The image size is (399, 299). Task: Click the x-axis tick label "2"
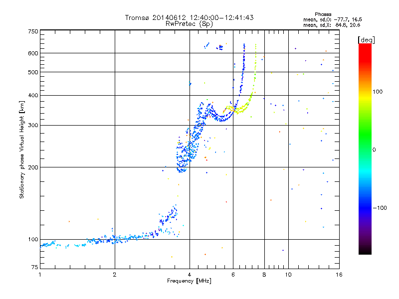click(x=115, y=275)
